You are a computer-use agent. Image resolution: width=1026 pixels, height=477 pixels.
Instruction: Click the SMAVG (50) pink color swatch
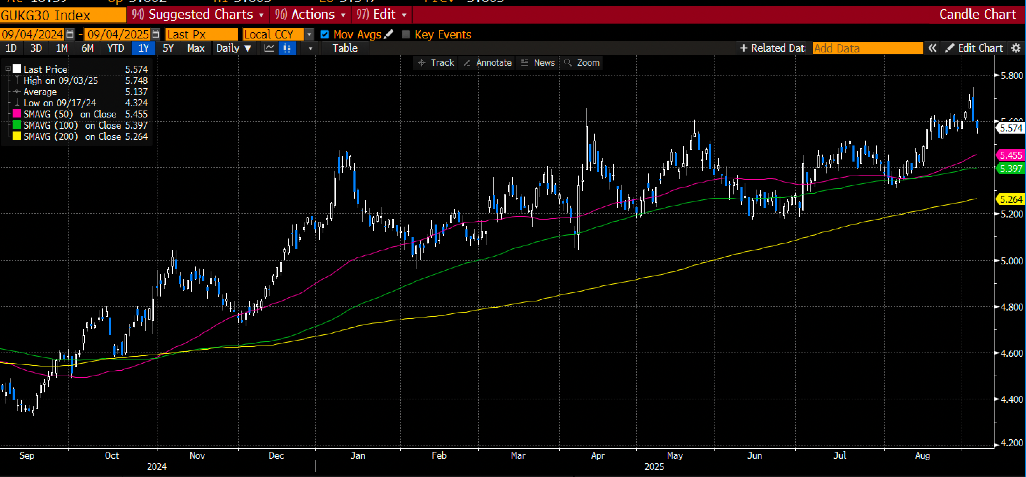pyautogui.click(x=17, y=114)
